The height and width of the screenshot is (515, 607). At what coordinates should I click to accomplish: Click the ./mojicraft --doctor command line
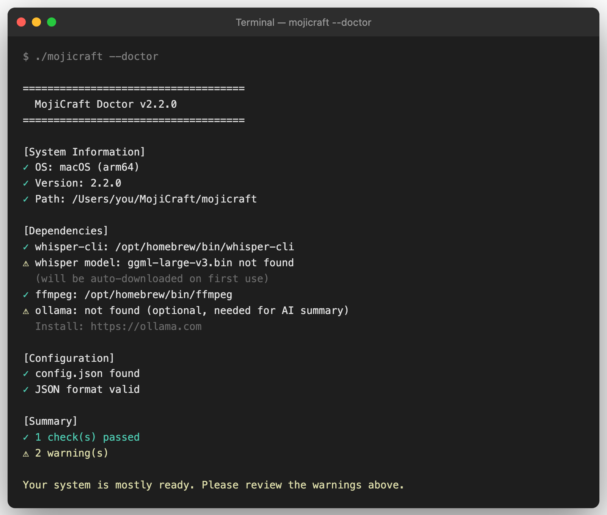click(96, 57)
